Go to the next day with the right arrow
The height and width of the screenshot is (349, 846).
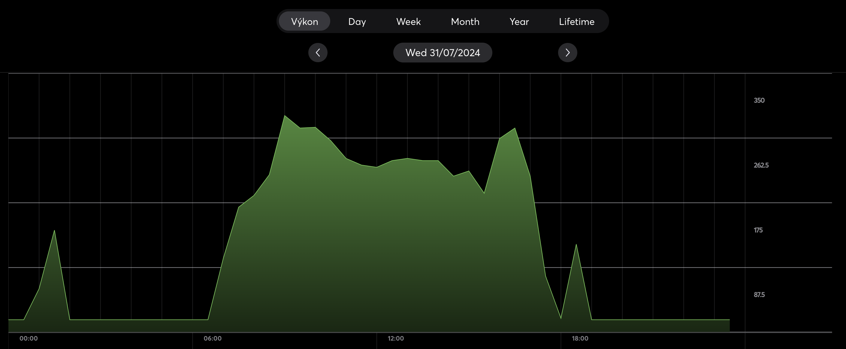pyautogui.click(x=567, y=53)
